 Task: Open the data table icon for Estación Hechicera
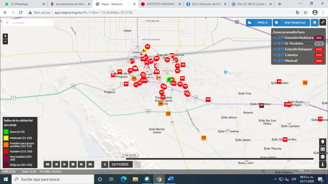tap(283, 38)
